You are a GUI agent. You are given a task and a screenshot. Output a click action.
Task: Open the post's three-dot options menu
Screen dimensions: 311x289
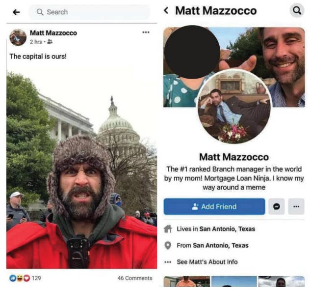click(146, 32)
